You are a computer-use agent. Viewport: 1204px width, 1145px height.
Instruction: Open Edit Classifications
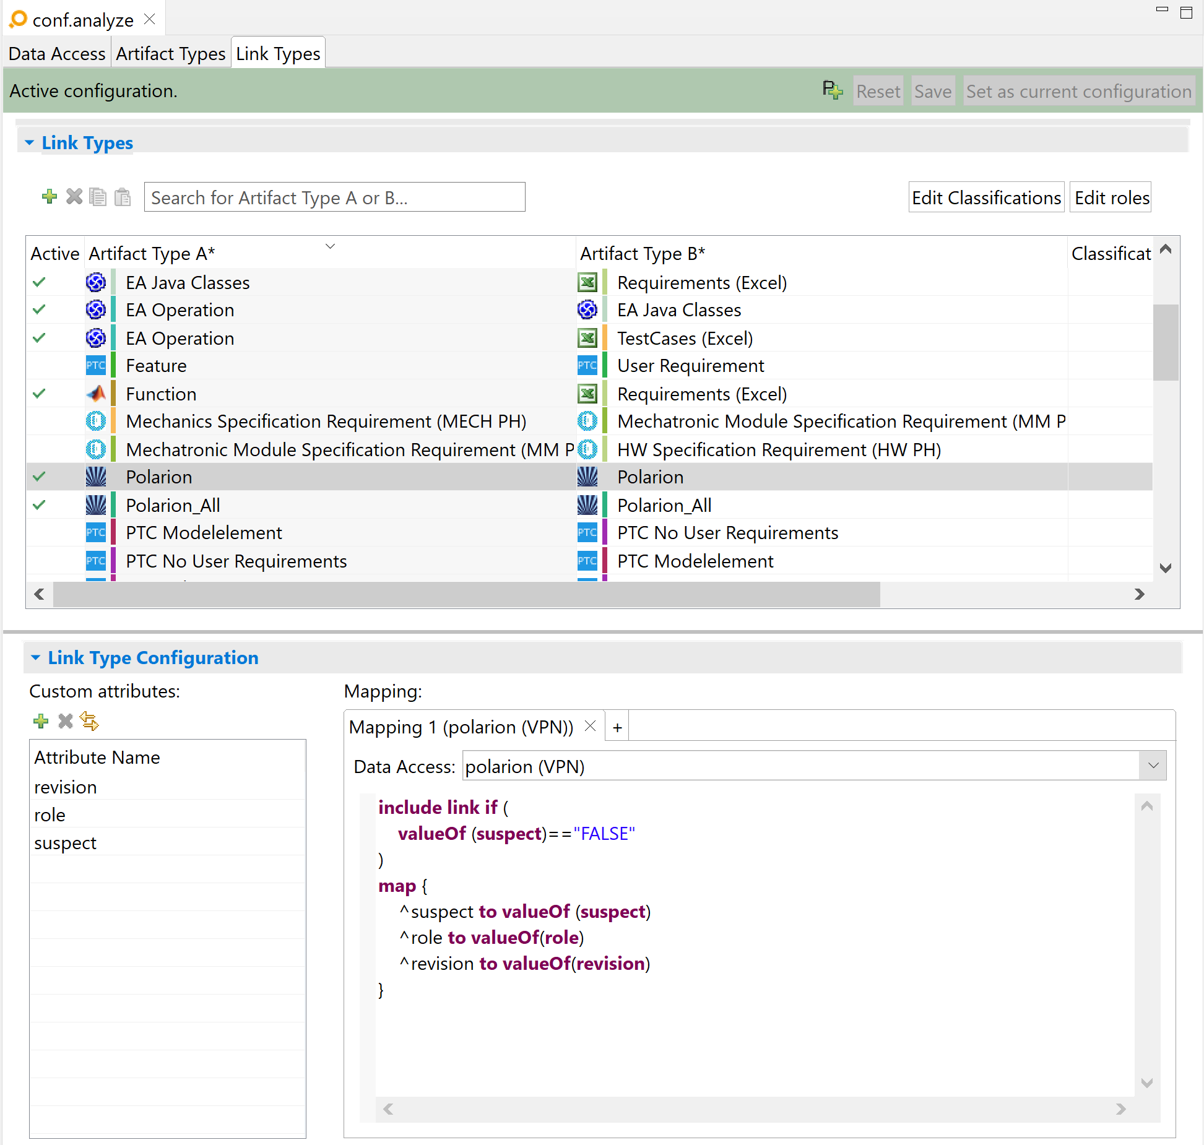pyautogui.click(x=986, y=197)
